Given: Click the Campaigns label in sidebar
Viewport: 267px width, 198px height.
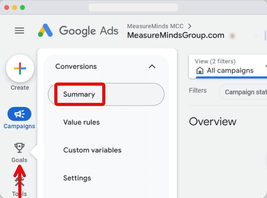Looking at the screenshot, I should [x=19, y=126].
